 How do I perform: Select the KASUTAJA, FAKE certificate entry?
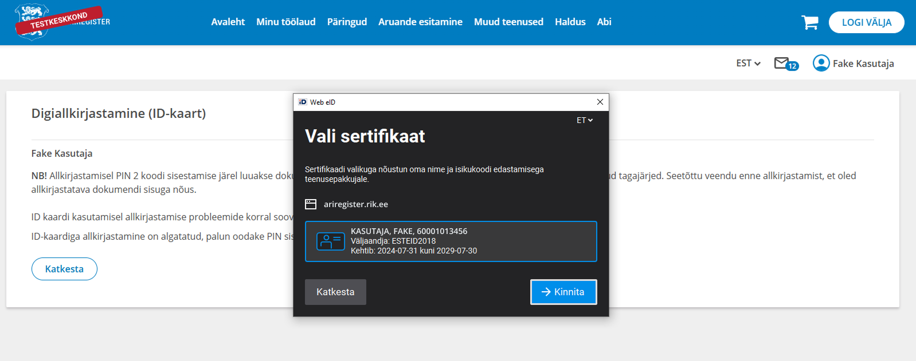click(451, 241)
